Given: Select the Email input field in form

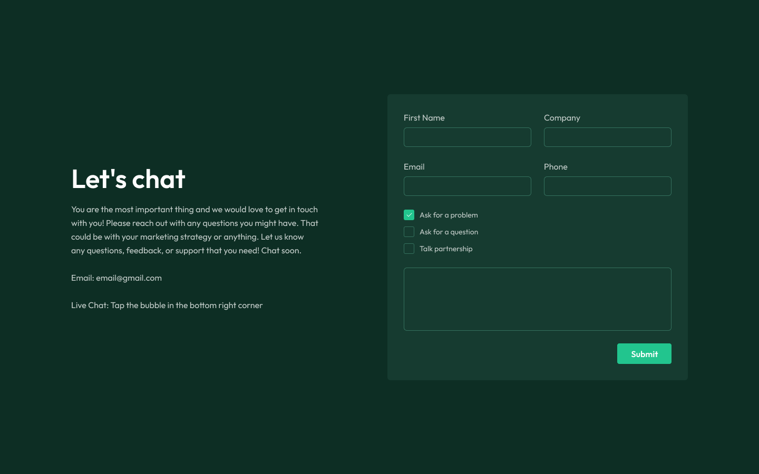Looking at the screenshot, I should 467,186.
